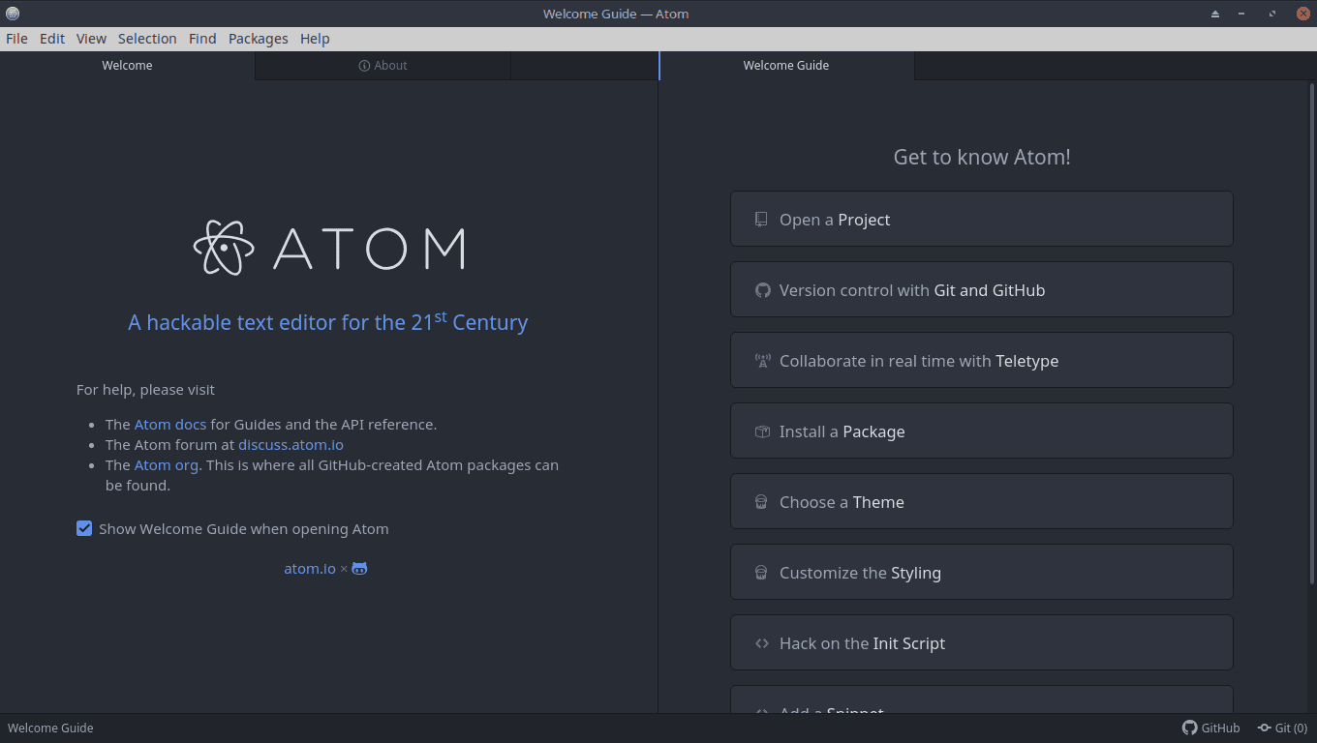Open the View menu
This screenshot has width=1317, height=743.
tap(91, 39)
